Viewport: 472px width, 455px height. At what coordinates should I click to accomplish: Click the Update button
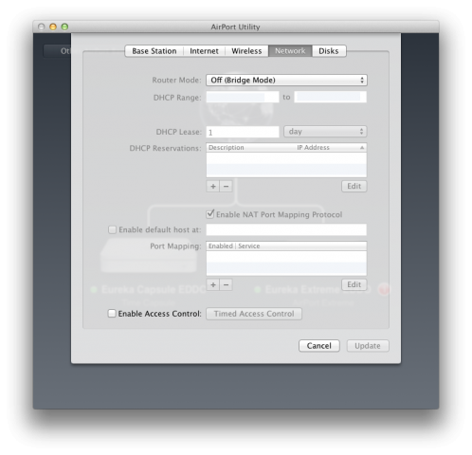tap(368, 346)
